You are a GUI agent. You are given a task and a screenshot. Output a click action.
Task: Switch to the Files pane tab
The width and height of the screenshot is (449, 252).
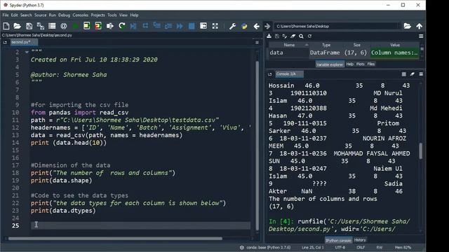pos(371,64)
